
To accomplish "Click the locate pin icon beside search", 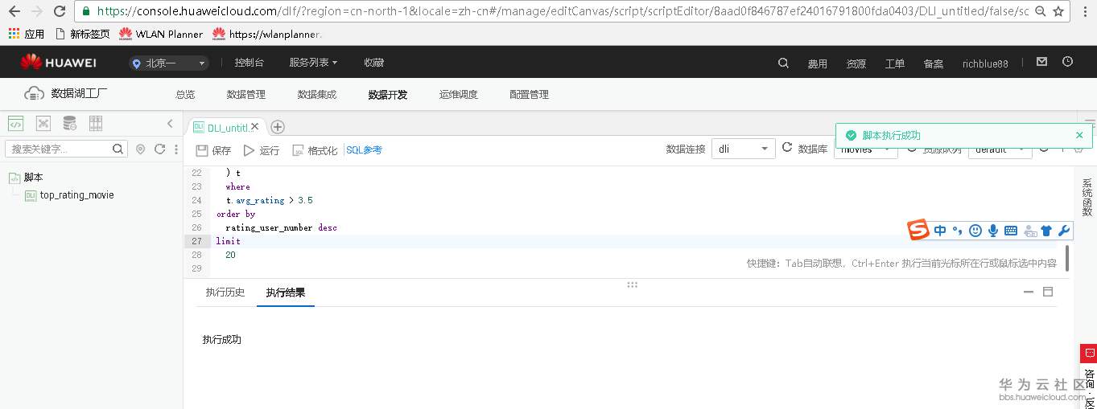I will pos(141,149).
